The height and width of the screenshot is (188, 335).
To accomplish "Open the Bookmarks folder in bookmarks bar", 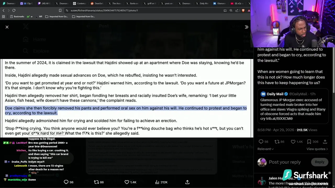I will [x=17, y=16].
